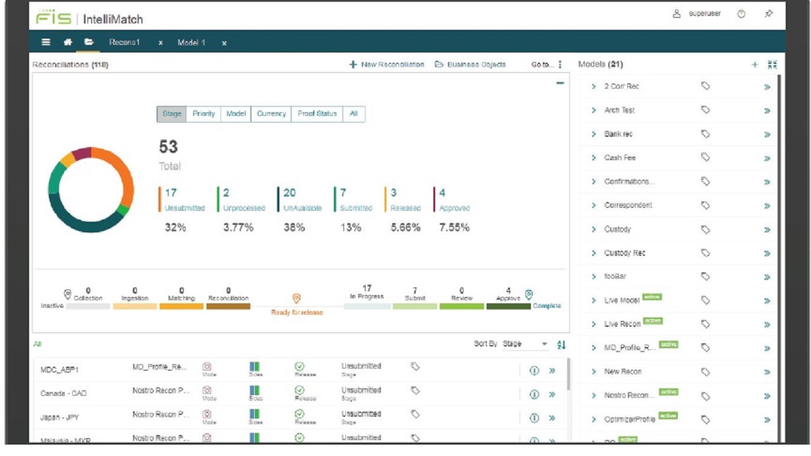
Task: Open info icon for MDC_ABP1
Action: pos(534,370)
